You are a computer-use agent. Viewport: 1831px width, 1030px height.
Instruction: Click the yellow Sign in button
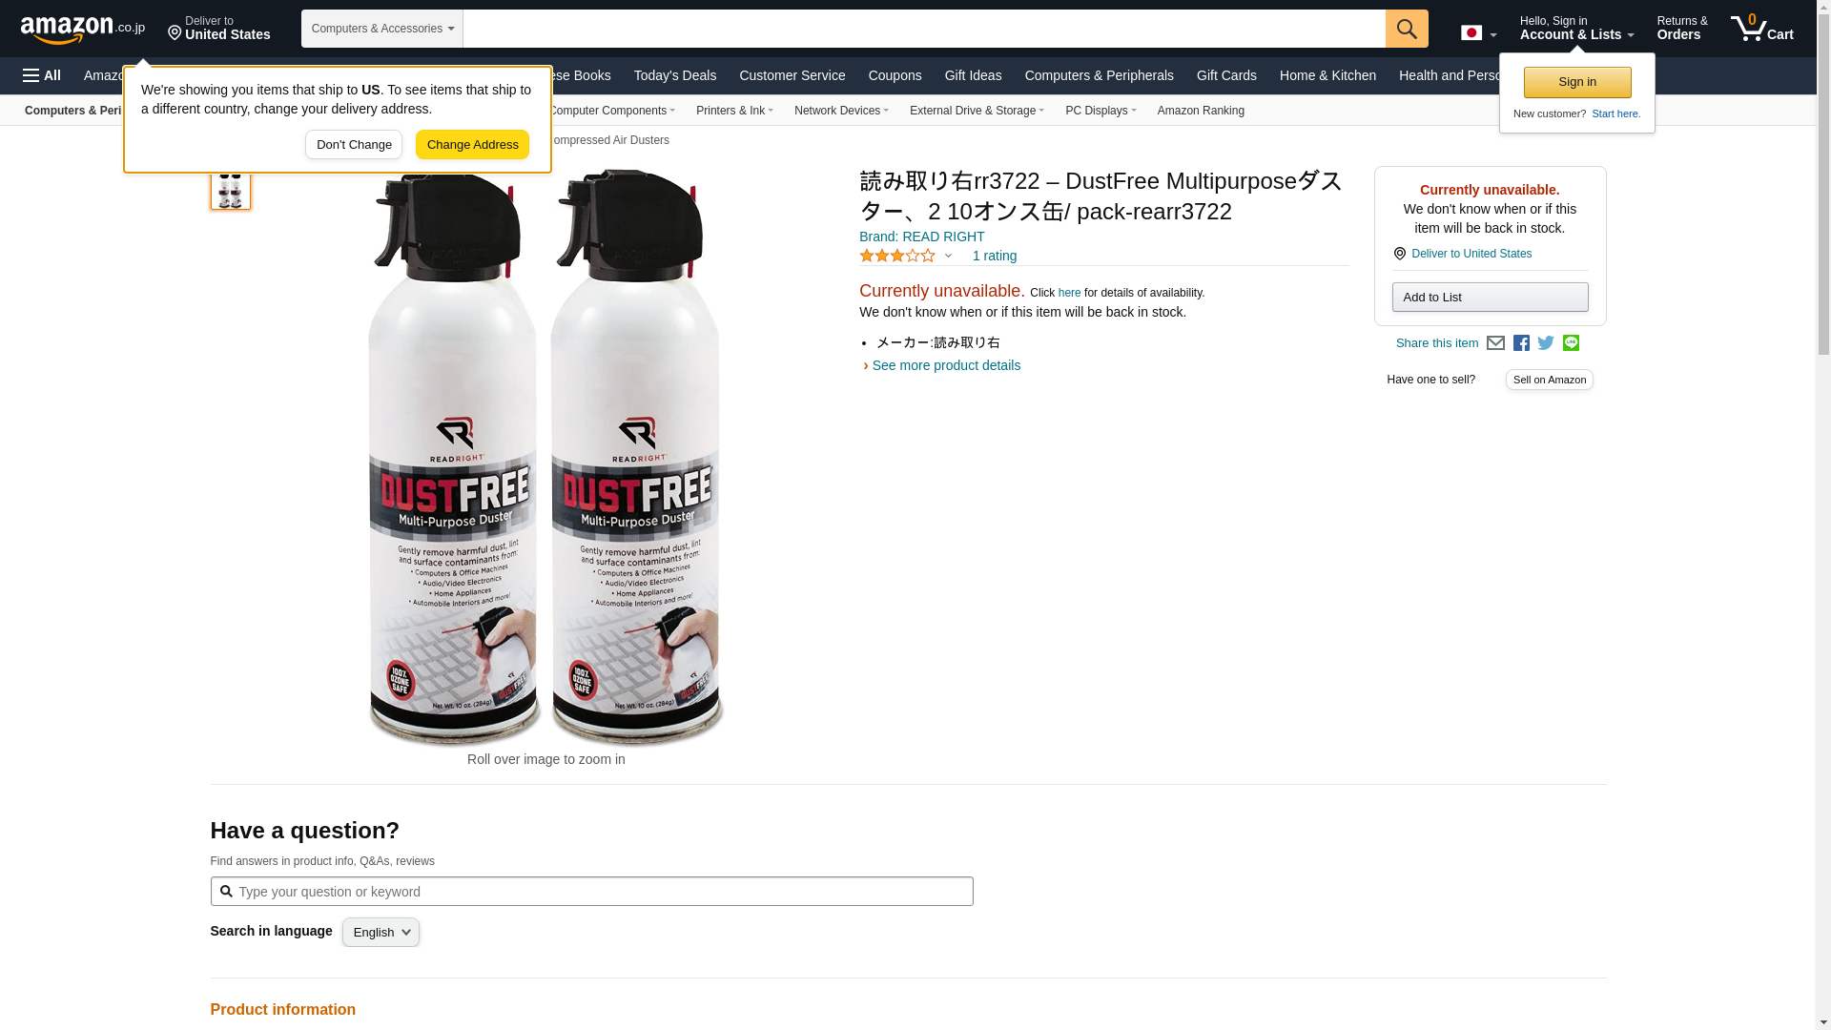point(1577,82)
